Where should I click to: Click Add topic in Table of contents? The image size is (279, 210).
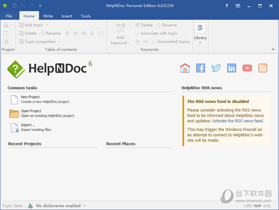pos(31,25)
